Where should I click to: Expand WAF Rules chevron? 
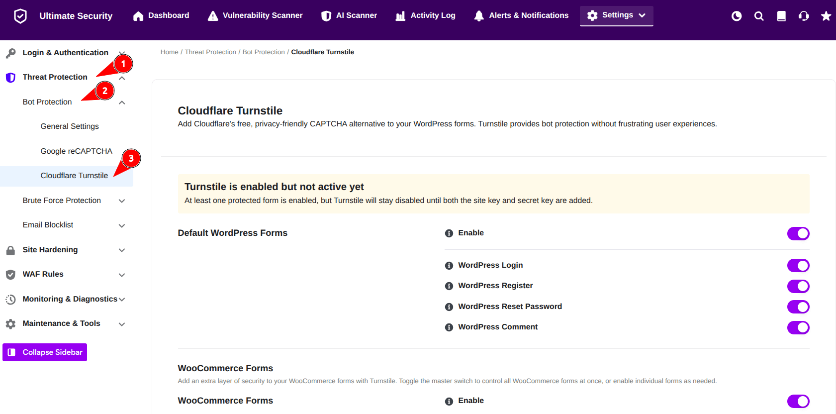coord(122,275)
